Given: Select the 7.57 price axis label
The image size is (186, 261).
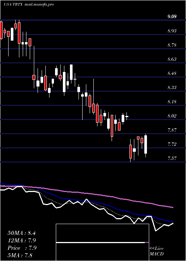Looking at the screenshot, I should pyautogui.click(x=172, y=158).
